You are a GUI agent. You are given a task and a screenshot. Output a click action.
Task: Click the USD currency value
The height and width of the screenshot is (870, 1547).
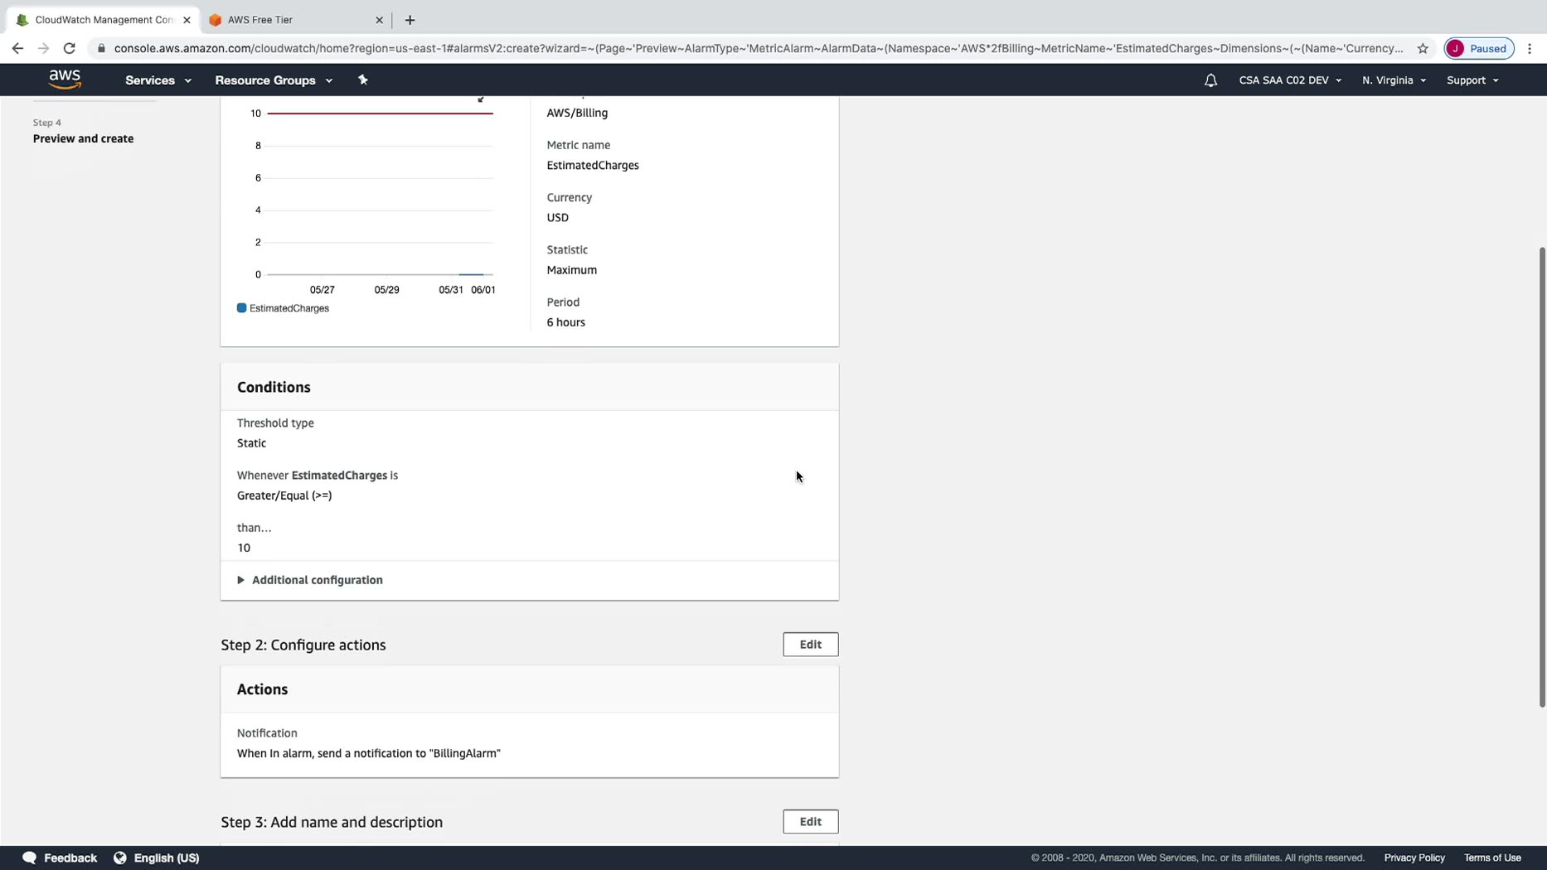coord(558,217)
